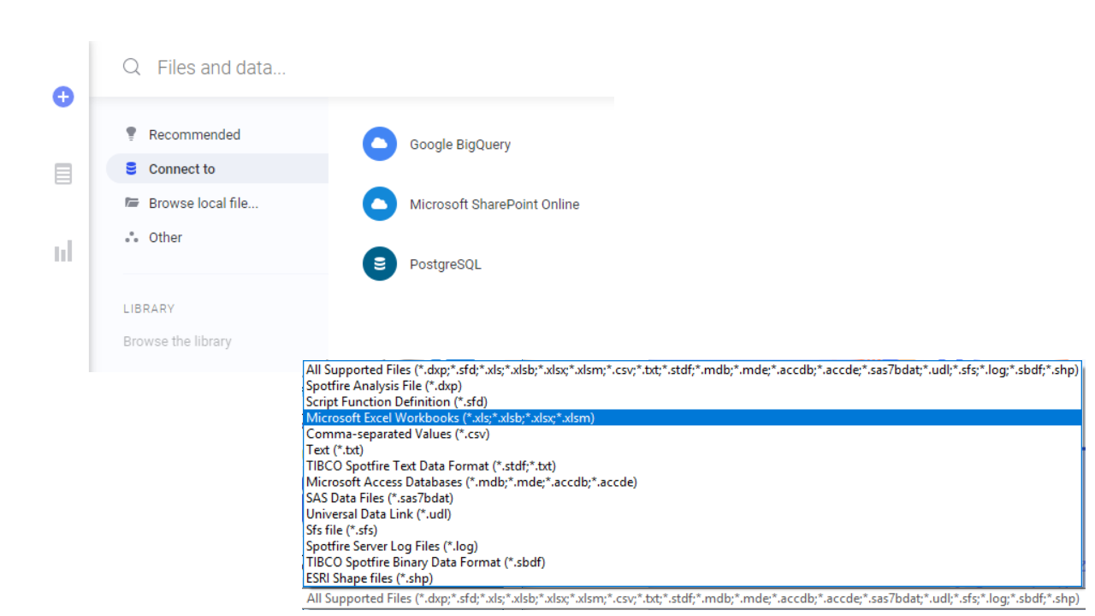Select TIBCO Spotfire Text Data Format

coord(693,466)
